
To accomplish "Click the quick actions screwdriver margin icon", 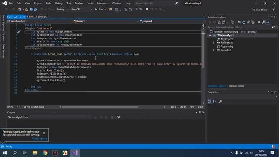I will tap(19, 32).
